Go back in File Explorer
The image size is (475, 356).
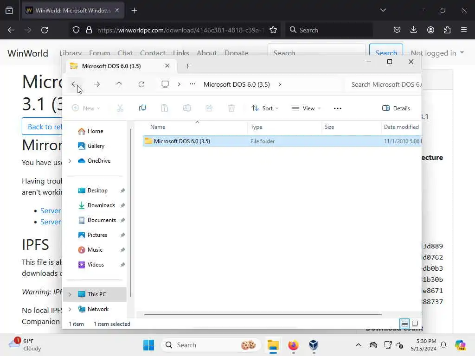pos(75,84)
